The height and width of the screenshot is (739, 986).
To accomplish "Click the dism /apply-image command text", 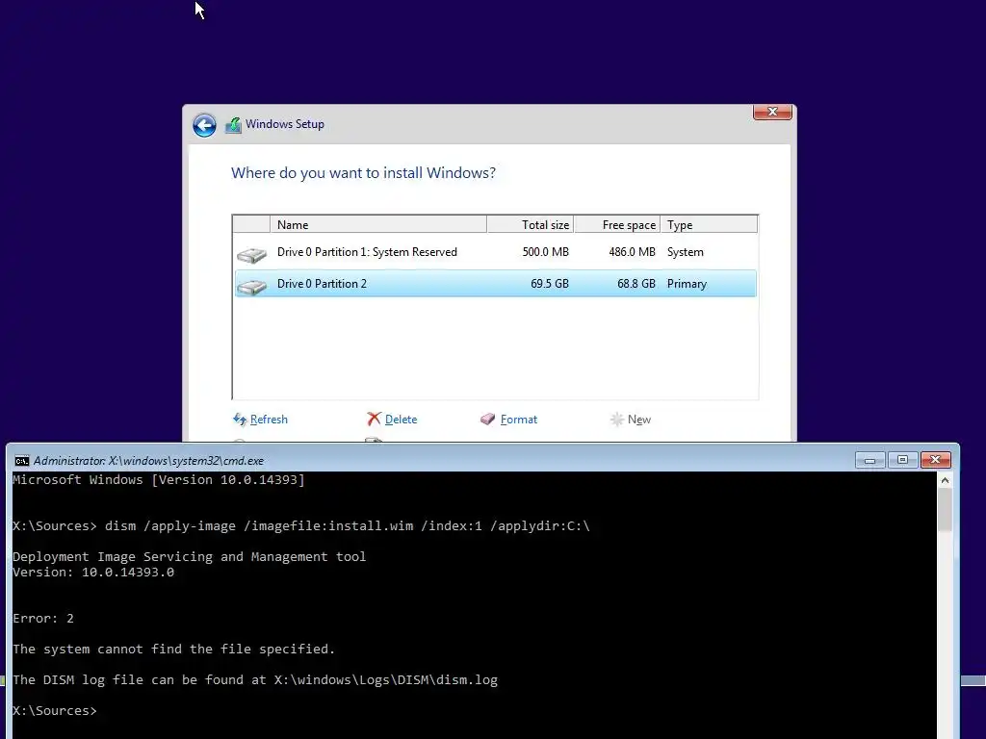I will (x=347, y=526).
